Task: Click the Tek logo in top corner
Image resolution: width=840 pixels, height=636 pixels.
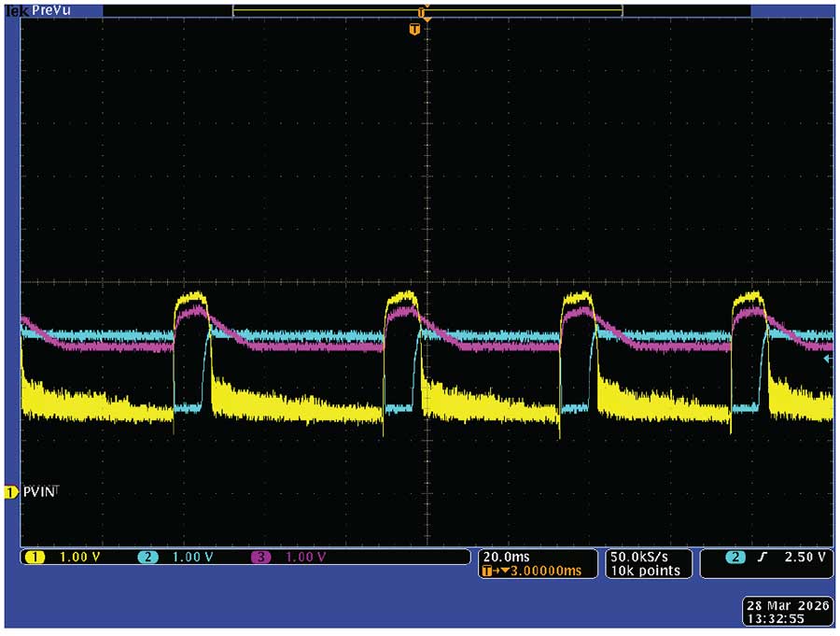Action: click(17, 10)
